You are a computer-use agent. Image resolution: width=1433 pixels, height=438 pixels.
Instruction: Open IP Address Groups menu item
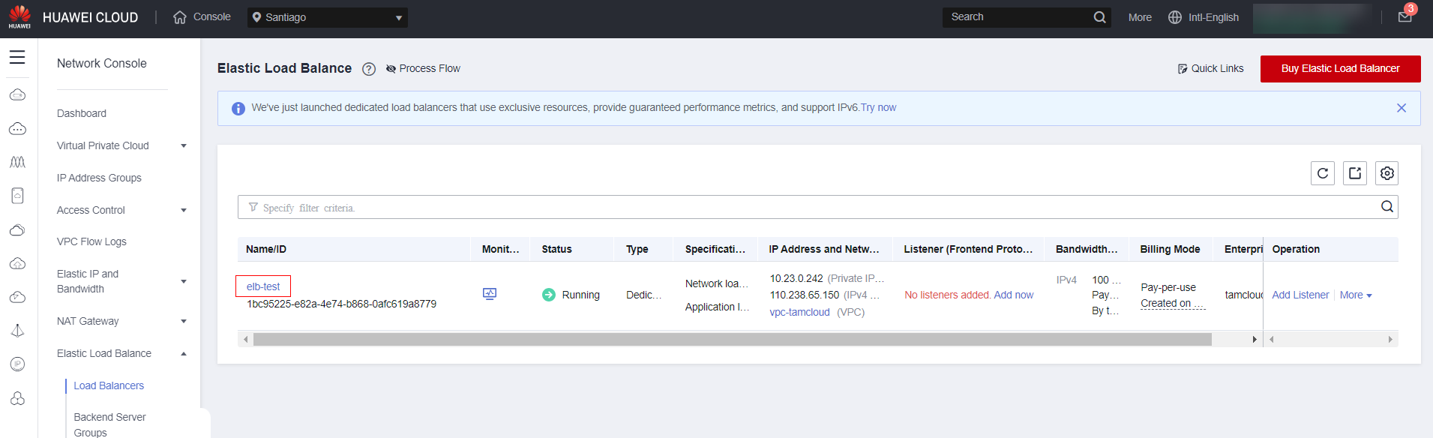(x=99, y=178)
